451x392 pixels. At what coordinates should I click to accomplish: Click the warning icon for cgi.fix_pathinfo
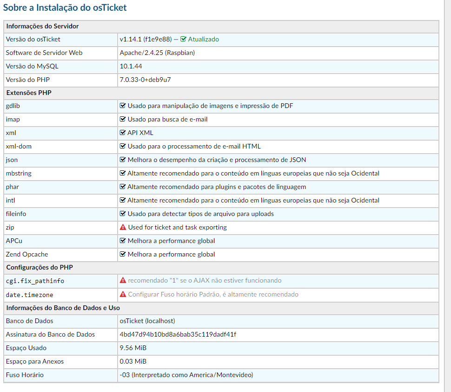(123, 280)
